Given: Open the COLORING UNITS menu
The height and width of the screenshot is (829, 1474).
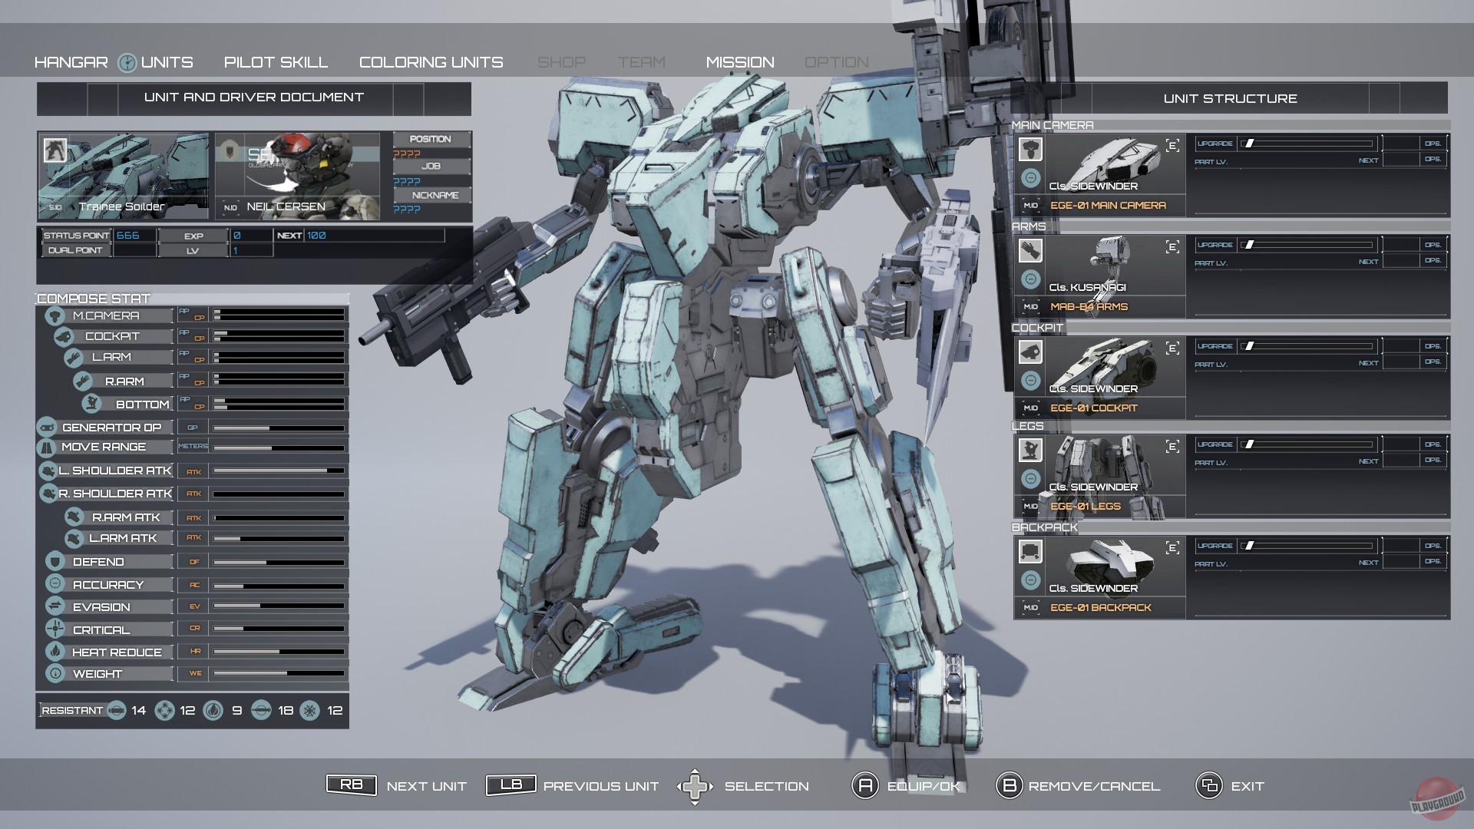Looking at the screenshot, I should (431, 61).
